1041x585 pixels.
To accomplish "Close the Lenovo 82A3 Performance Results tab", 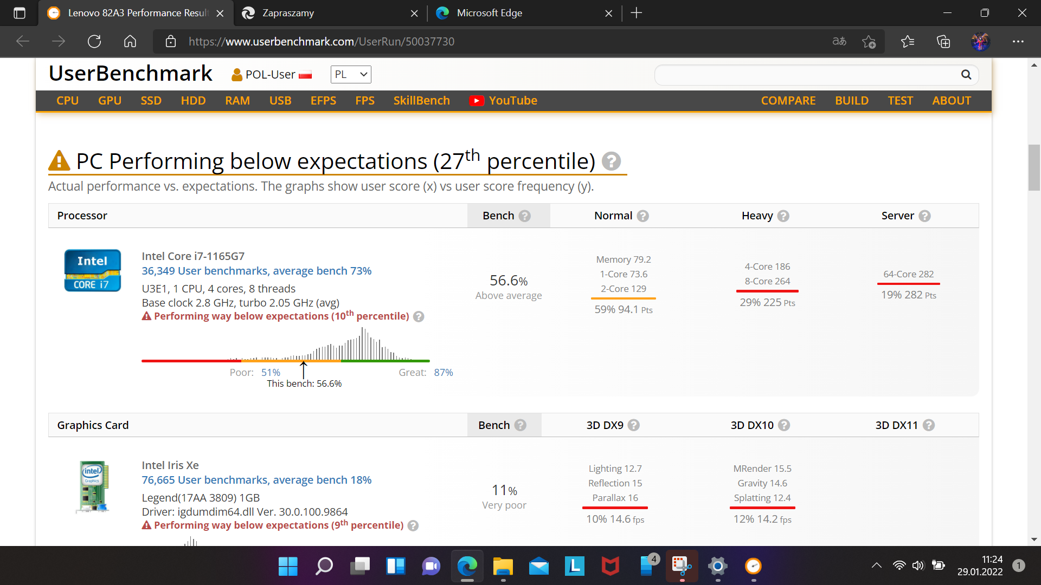I will (x=220, y=13).
